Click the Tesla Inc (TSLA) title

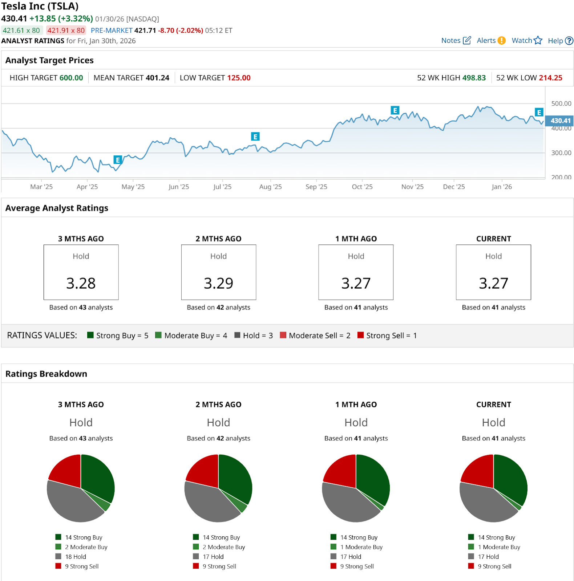[40, 6]
